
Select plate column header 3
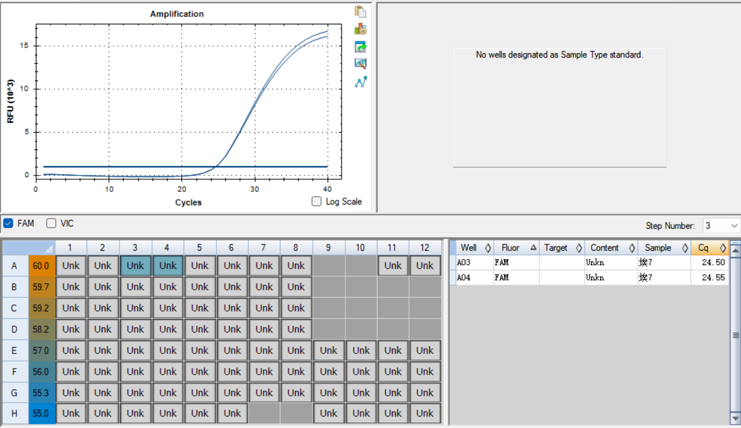point(136,247)
